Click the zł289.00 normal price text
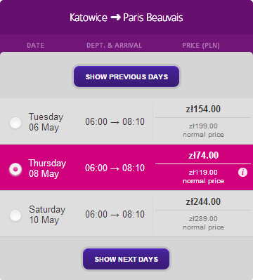 203,223
